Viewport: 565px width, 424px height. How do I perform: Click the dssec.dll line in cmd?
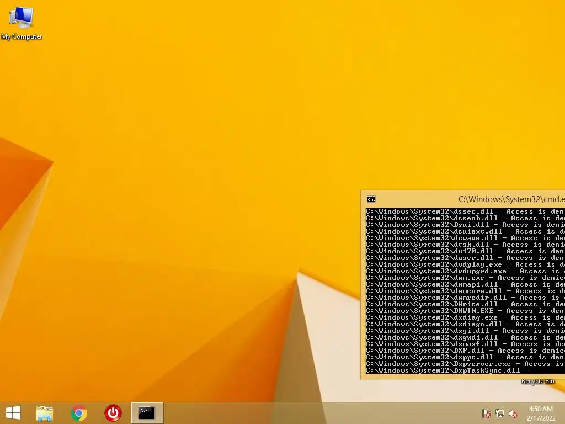(465, 211)
